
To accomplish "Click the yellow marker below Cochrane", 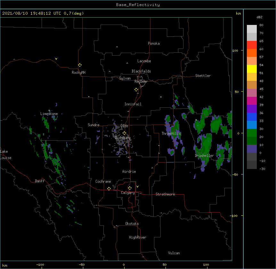I will pos(109,188).
